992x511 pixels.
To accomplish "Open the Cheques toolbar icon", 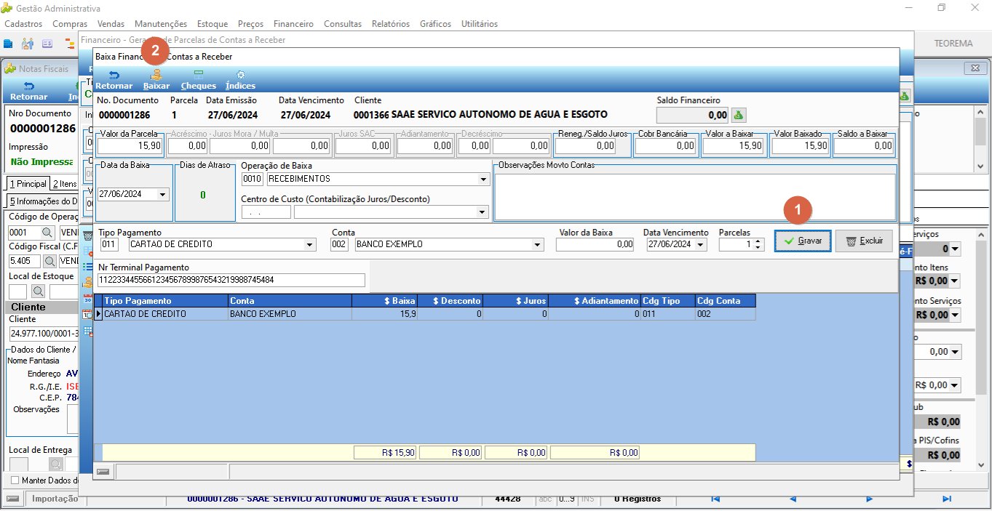I will pos(198,80).
